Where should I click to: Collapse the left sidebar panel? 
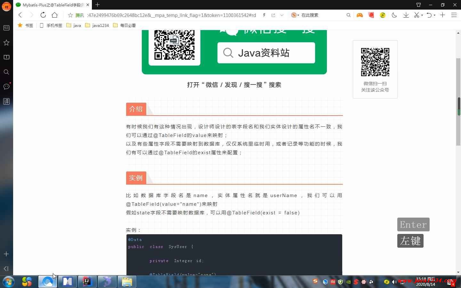6,268
